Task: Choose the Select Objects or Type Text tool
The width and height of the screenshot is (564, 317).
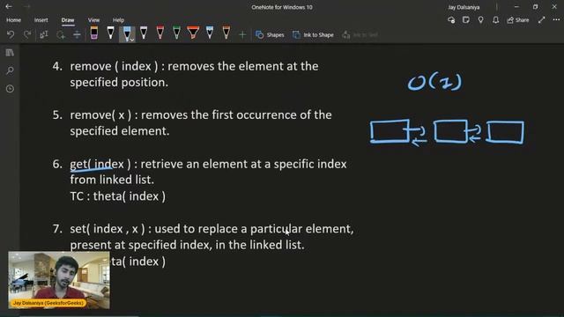Action: pyautogui.click(x=44, y=34)
